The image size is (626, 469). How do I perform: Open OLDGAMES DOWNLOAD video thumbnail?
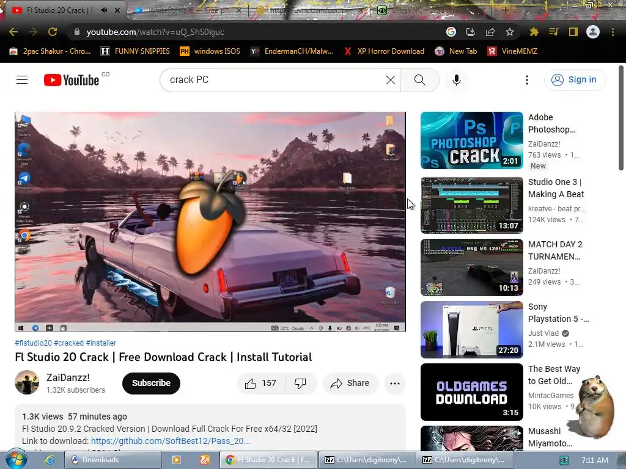pyautogui.click(x=472, y=392)
